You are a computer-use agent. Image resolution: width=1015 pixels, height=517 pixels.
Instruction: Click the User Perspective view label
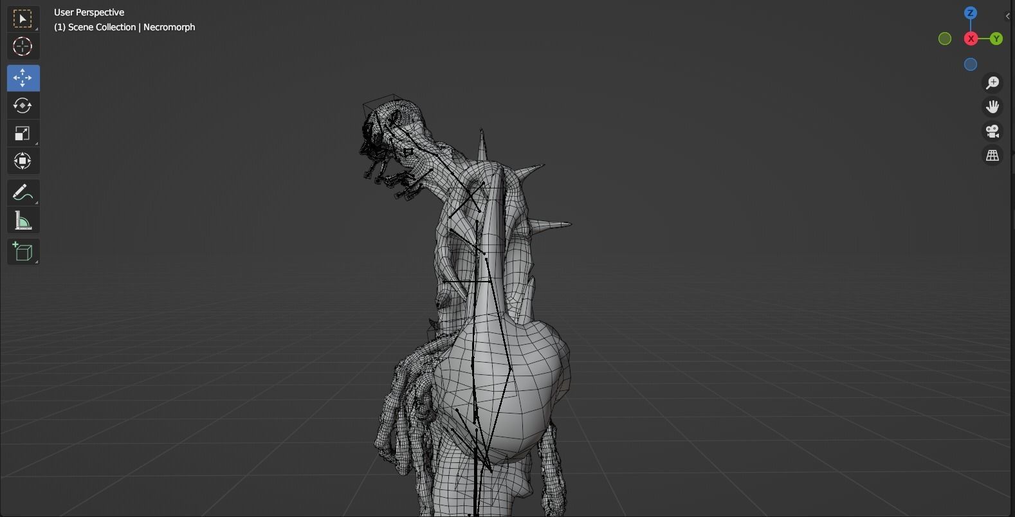tap(89, 12)
